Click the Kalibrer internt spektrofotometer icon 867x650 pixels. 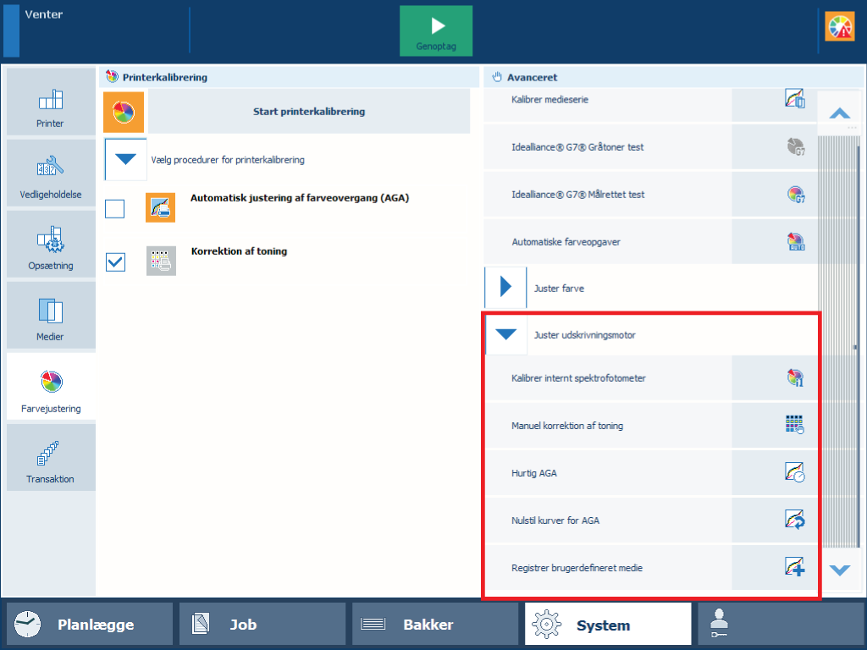pyautogui.click(x=795, y=378)
